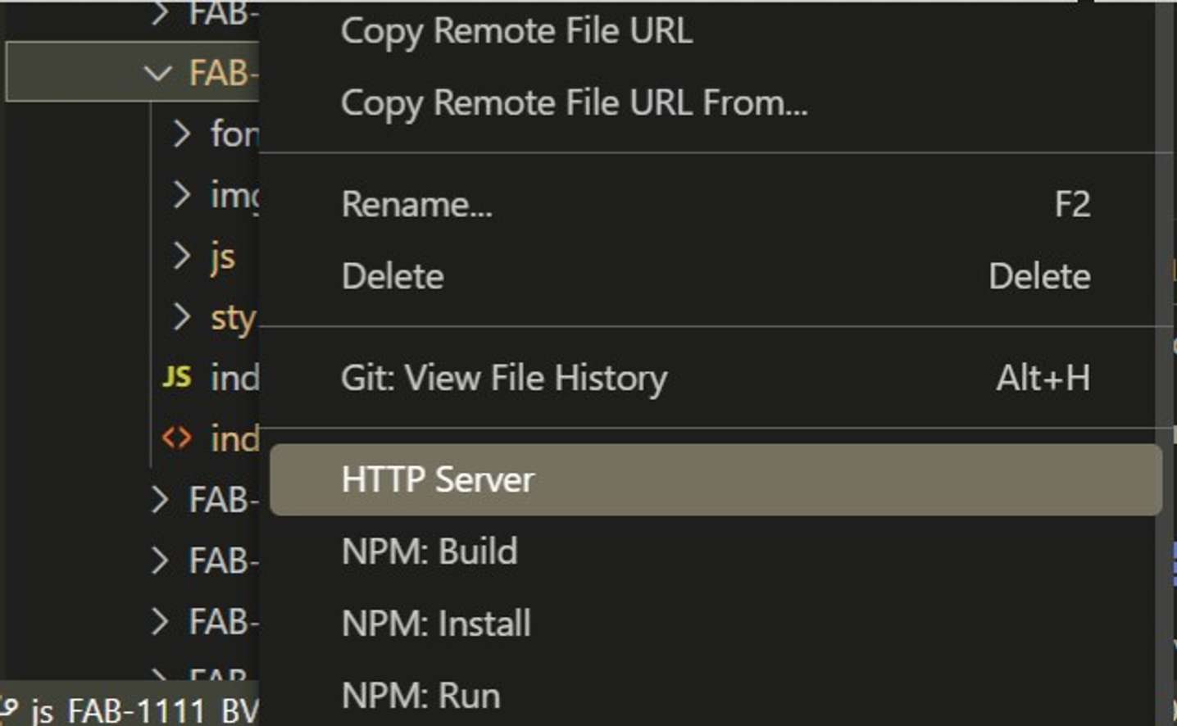Click the yellow JS file icon
Viewport: 1177px width, 726px height.
pyautogui.click(x=177, y=378)
